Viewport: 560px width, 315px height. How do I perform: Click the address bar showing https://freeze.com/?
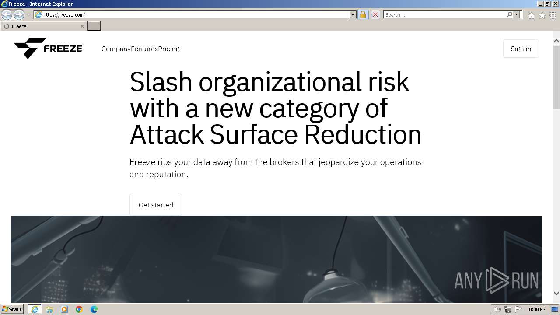(195, 14)
